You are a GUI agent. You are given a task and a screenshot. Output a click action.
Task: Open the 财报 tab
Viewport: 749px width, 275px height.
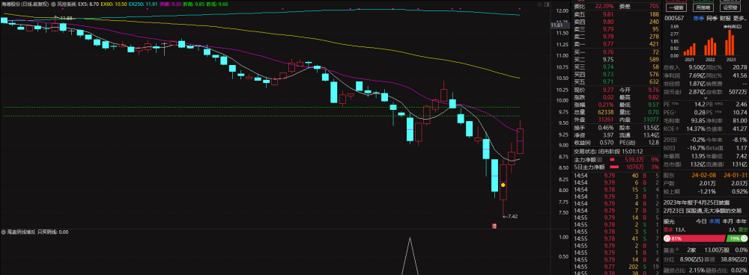(x=725, y=18)
